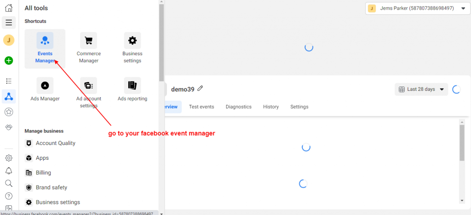Open the search magnifier icon

pyautogui.click(x=9, y=183)
